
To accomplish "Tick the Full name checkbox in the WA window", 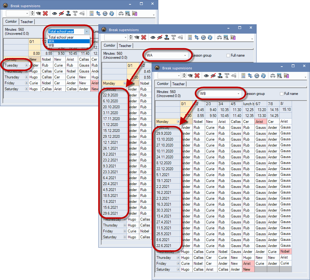I will pyautogui.click(x=228, y=55).
